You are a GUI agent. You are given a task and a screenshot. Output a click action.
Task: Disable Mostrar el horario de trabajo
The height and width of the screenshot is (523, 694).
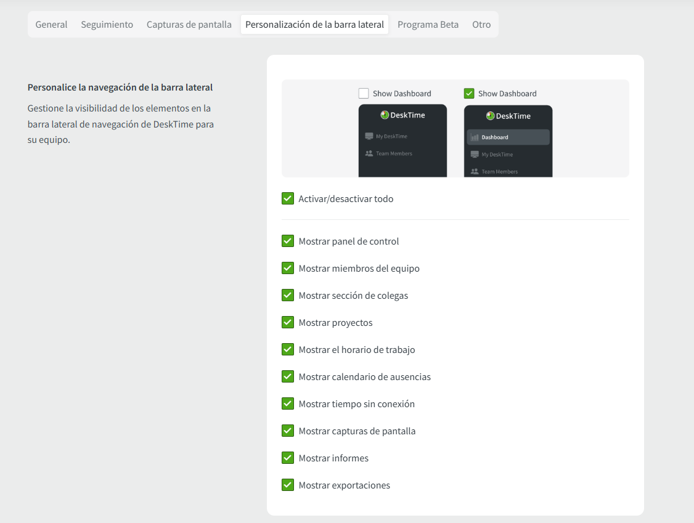(288, 349)
